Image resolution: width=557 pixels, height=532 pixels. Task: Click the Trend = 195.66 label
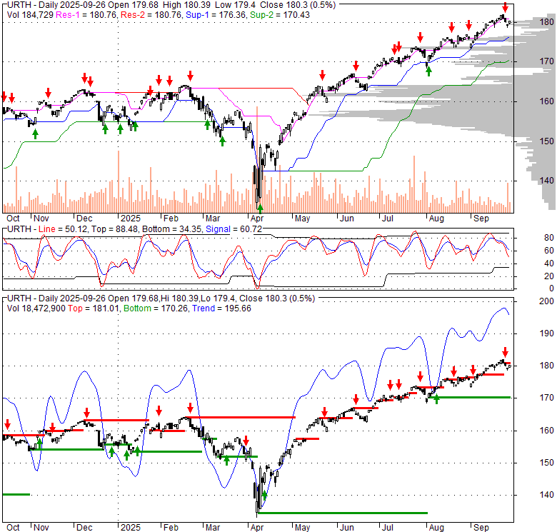[x=221, y=308]
